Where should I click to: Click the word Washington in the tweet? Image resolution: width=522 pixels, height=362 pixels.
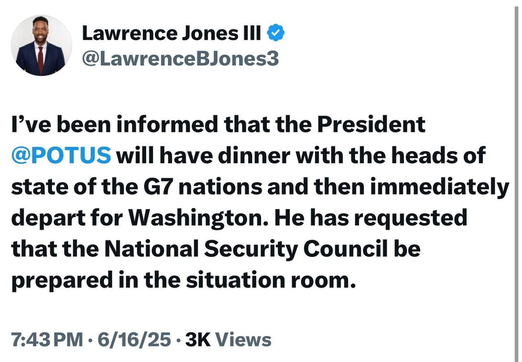click(x=198, y=218)
